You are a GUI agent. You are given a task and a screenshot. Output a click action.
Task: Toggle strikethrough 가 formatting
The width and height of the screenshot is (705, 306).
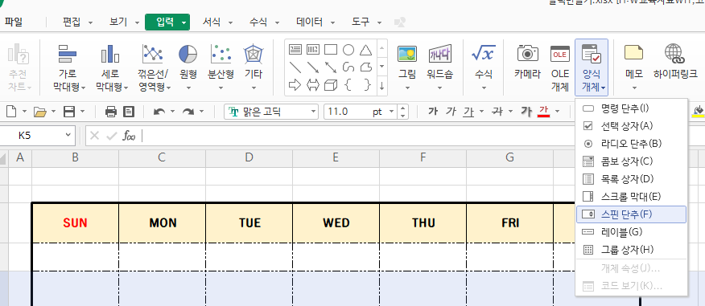(497, 112)
